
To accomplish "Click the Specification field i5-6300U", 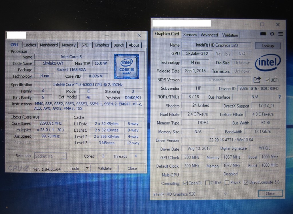I will click(88, 85).
